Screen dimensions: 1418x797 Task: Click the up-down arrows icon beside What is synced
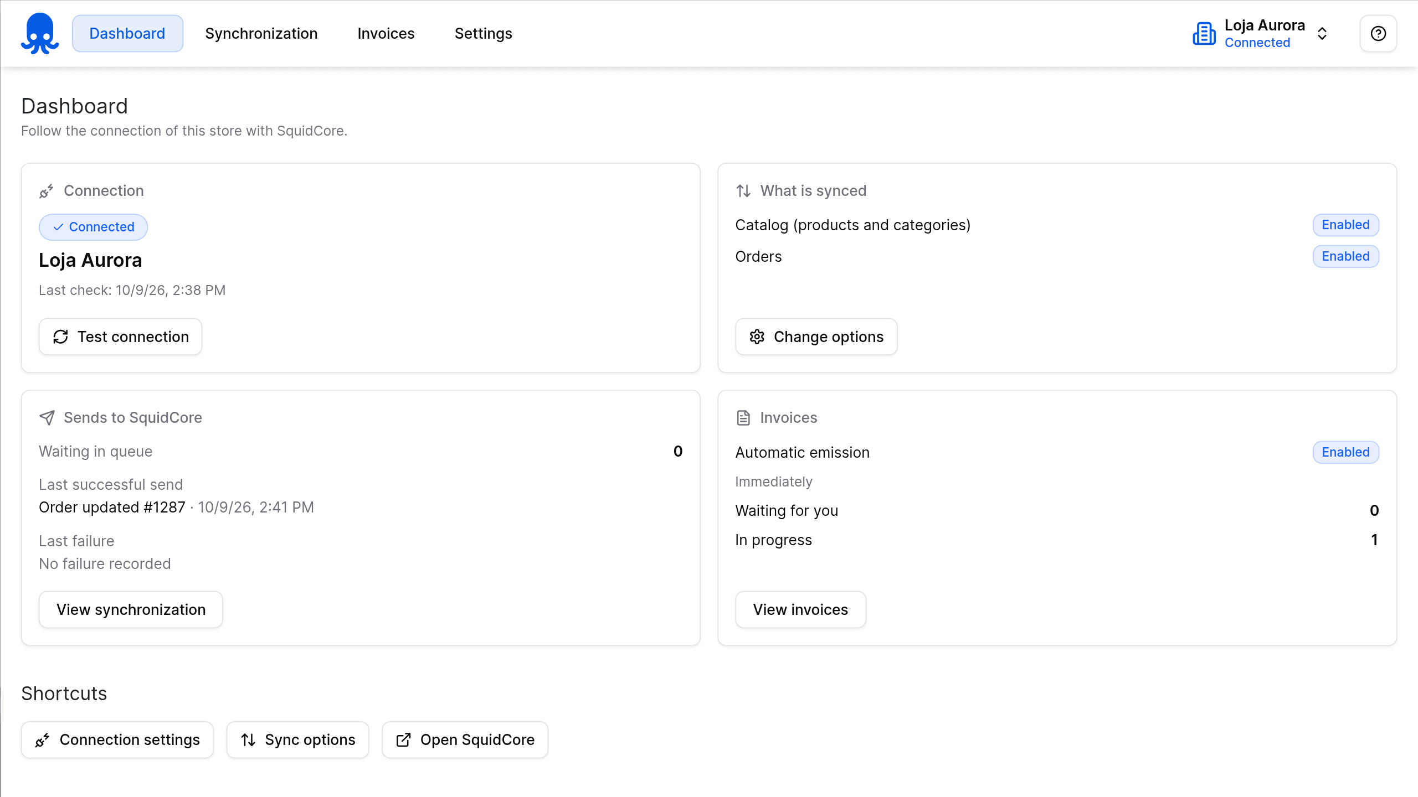click(x=743, y=191)
